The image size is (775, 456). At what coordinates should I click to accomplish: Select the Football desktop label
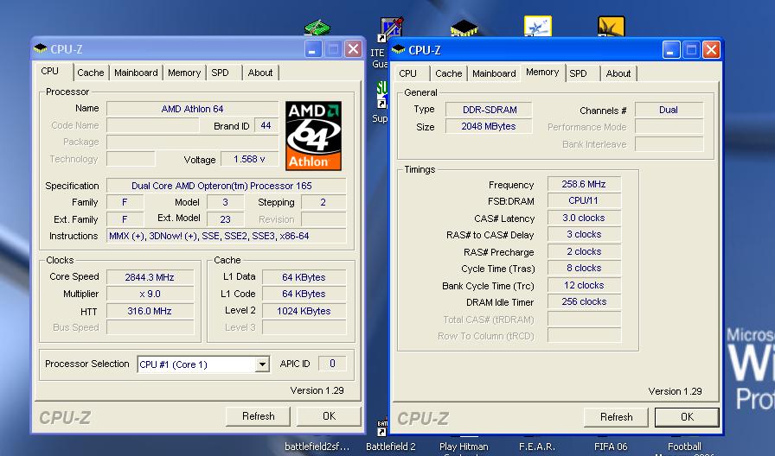[x=684, y=446]
